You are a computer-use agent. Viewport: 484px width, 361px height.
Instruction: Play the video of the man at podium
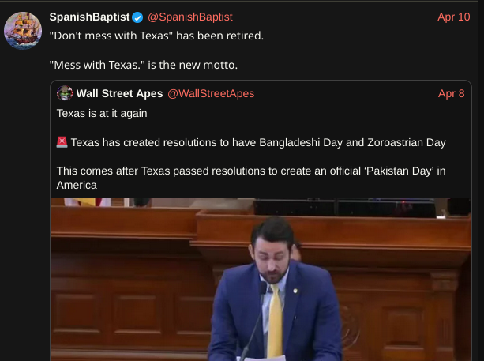point(261,280)
